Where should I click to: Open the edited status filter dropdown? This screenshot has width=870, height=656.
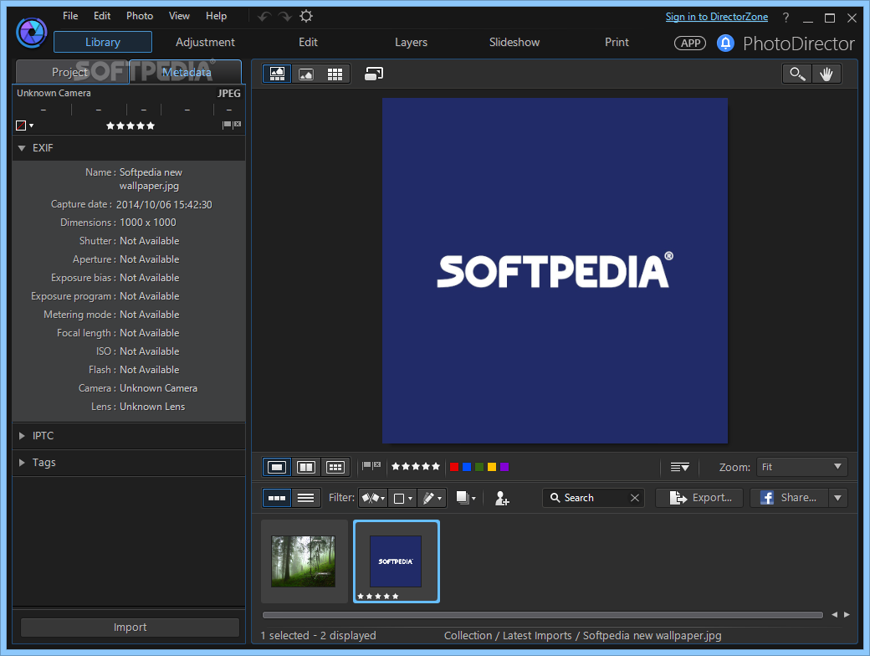click(x=432, y=498)
